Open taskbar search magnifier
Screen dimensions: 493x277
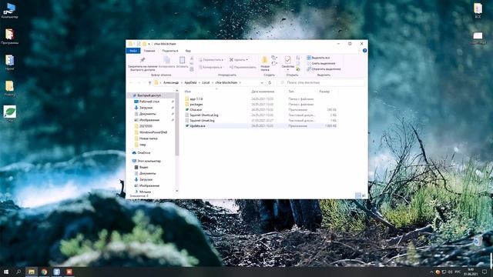click(18, 272)
